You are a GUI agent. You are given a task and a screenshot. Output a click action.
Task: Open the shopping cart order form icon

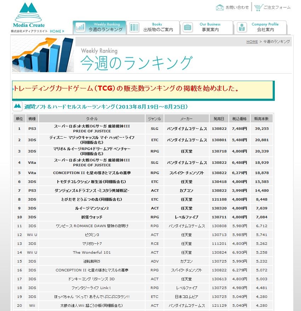258,7
